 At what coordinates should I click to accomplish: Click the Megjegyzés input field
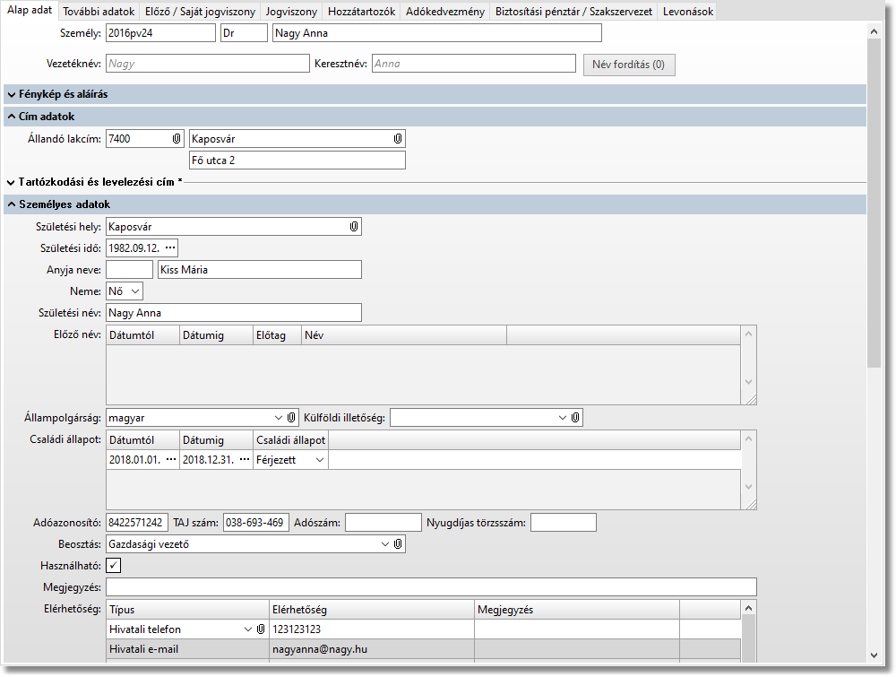coord(432,587)
